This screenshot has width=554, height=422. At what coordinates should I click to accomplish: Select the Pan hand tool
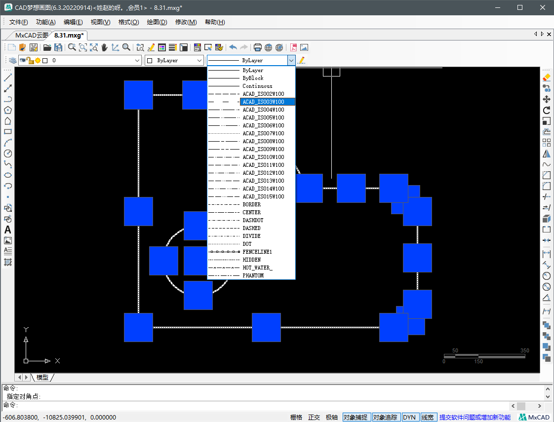tap(104, 47)
